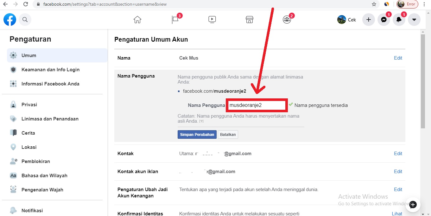The height and width of the screenshot is (216, 431).
Task: Edit the Nama row
Action: 398,58
